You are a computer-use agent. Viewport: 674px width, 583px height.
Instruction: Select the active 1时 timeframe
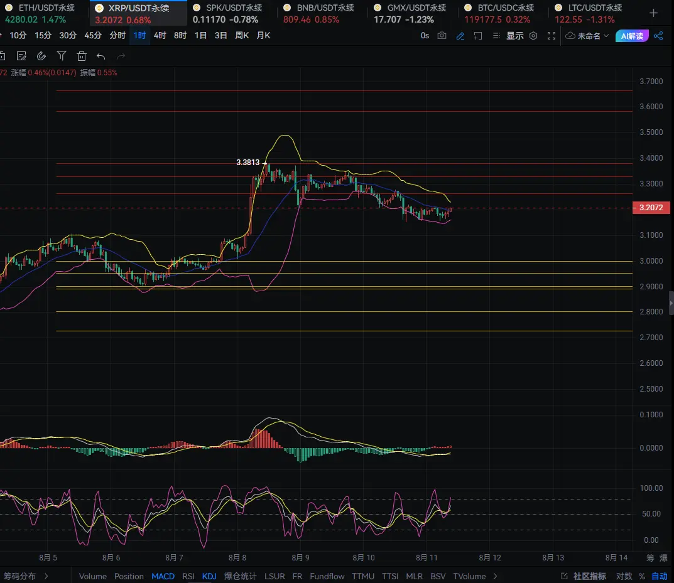click(139, 36)
